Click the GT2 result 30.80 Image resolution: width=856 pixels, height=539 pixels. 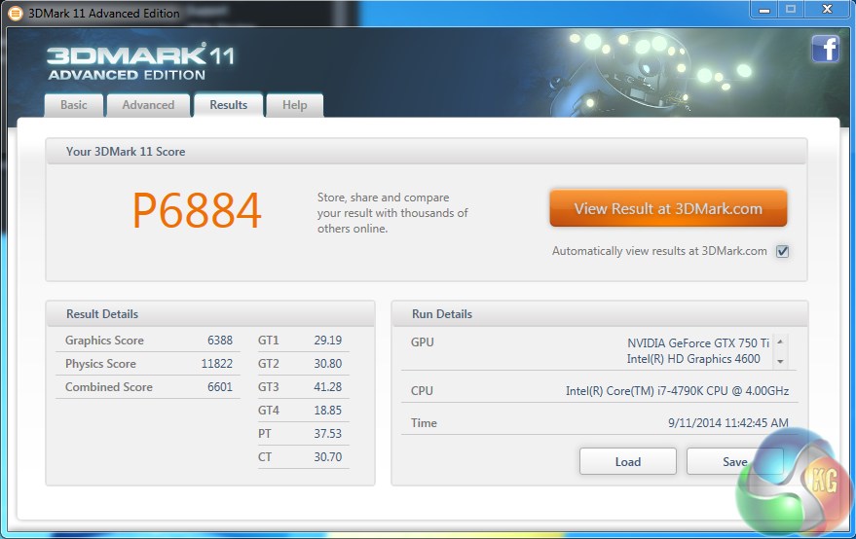(327, 364)
